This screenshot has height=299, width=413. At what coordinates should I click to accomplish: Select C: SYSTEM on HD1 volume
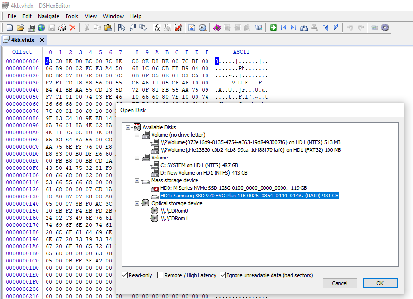pyautogui.click(x=199, y=165)
